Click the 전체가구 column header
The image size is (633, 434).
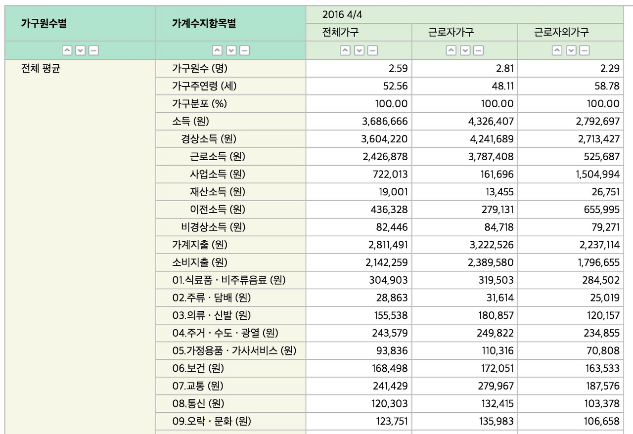[x=359, y=33]
